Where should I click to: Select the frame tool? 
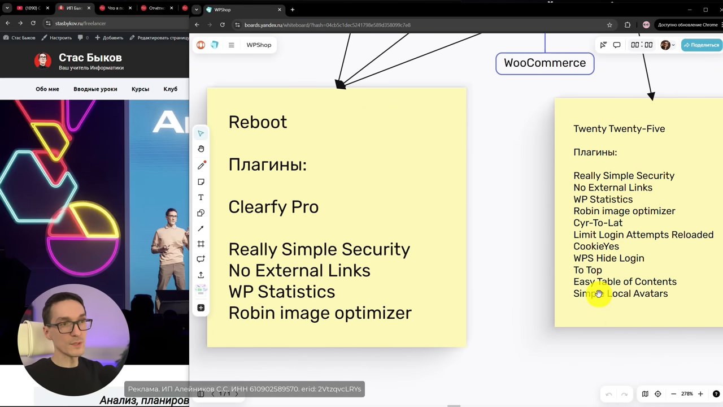pos(201,244)
